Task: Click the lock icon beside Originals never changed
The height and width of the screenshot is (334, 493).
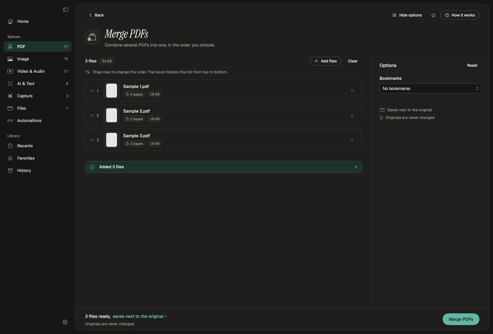Action: click(381, 118)
